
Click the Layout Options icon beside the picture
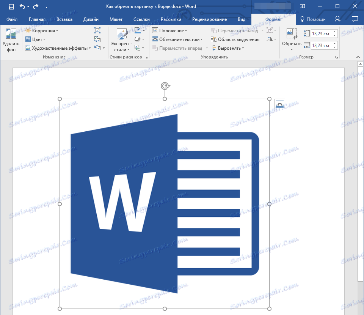(x=280, y=104)
